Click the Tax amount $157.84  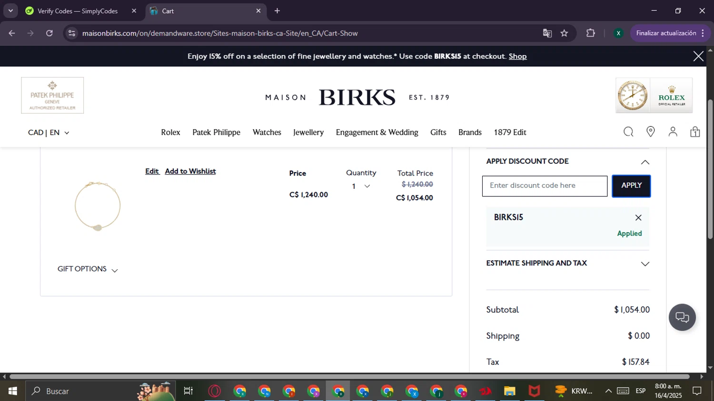tap(635, 362)
